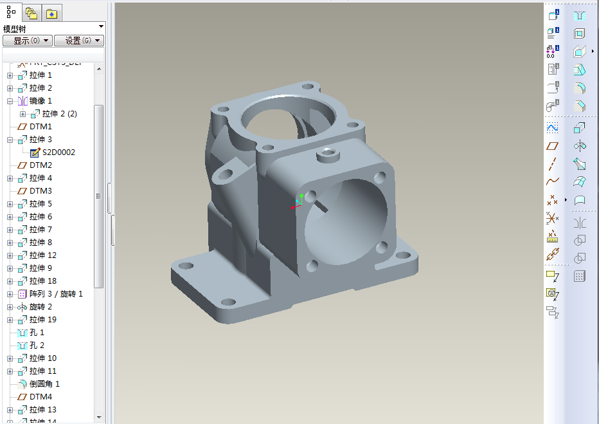Screen dimensions: 599x424
Task: Switch to the model tree tab
Action: [11, 13]
